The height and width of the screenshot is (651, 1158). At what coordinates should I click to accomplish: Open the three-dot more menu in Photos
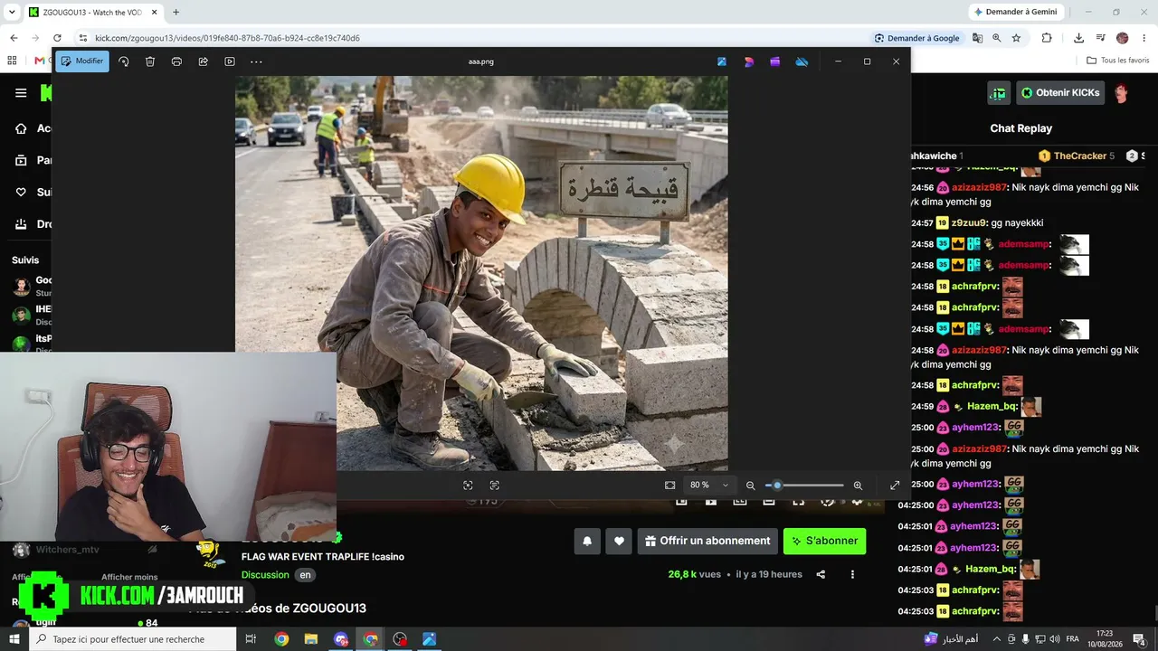pyautogui.click(x=256, y=61)
